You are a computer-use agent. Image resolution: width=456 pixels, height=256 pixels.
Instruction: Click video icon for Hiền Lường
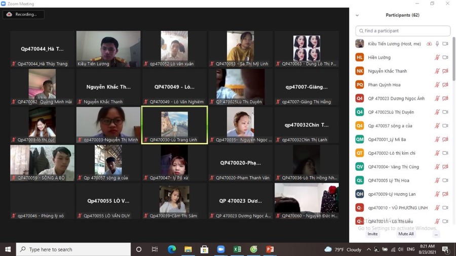445,58
